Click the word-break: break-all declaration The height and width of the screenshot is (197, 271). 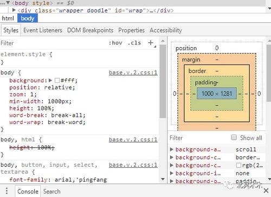47,115
